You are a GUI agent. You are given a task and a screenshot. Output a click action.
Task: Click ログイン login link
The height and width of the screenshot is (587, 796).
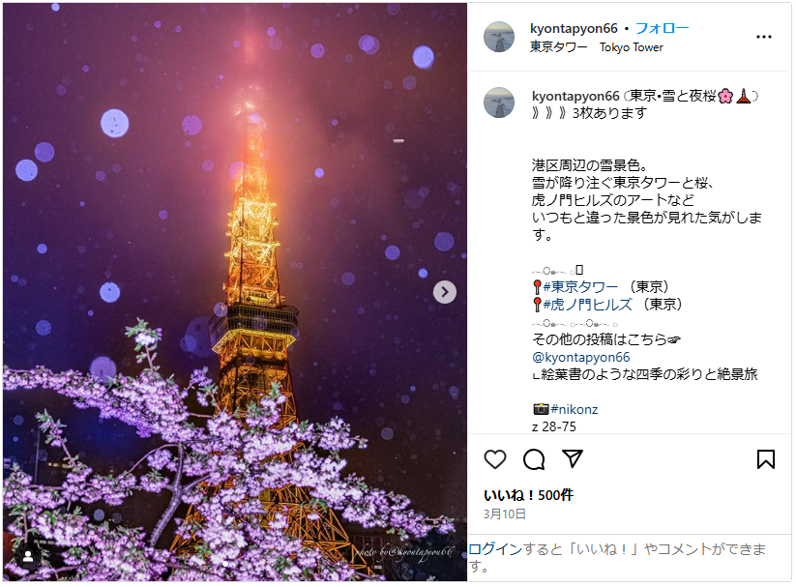click(x=495, y=549)
